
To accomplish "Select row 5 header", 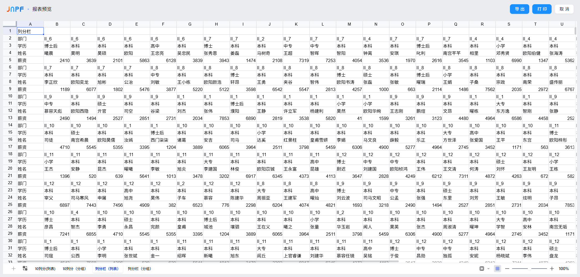I will 10,60.
